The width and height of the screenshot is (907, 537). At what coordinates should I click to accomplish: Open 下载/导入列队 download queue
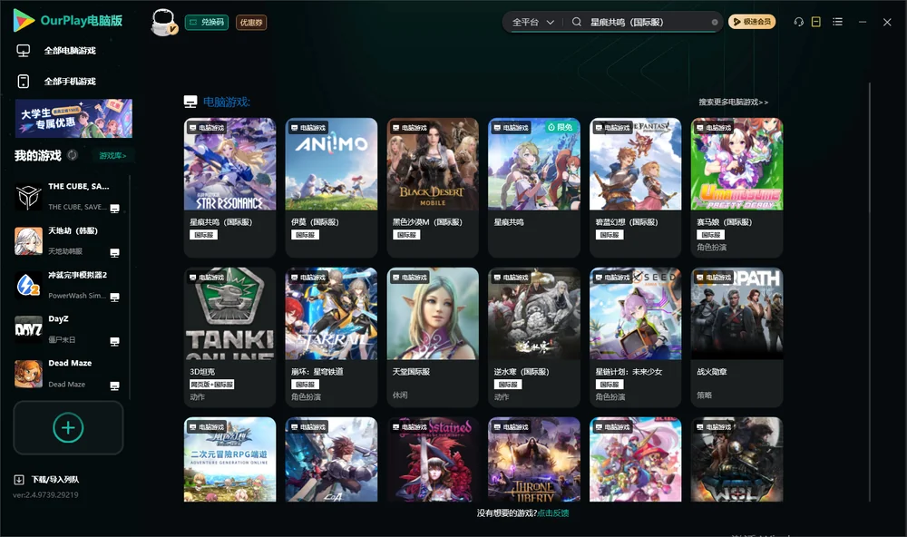click(47, 480)
